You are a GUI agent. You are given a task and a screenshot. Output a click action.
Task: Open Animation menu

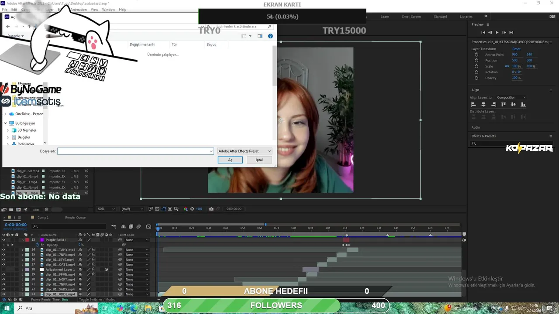79,10
